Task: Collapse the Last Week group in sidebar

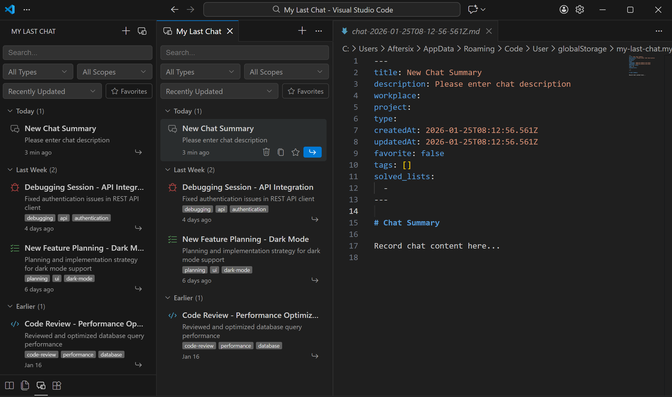Action: [10, 170]
